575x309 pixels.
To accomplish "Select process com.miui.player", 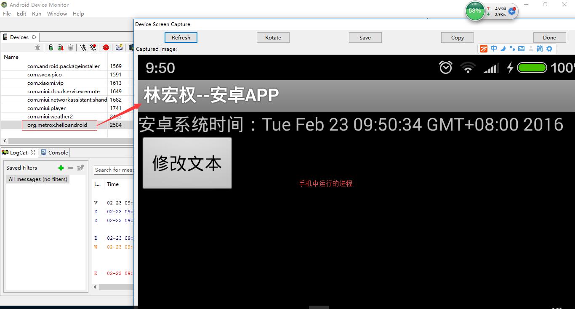I will pyautogui.click(x=47, y=108).
